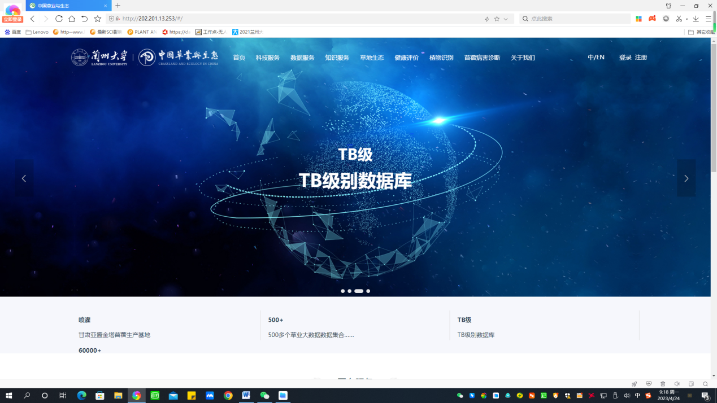Viewport: 717px width, 403px height.
Task: Expand the 其它收藏 bookmarks folder
Action: [701, 32]
